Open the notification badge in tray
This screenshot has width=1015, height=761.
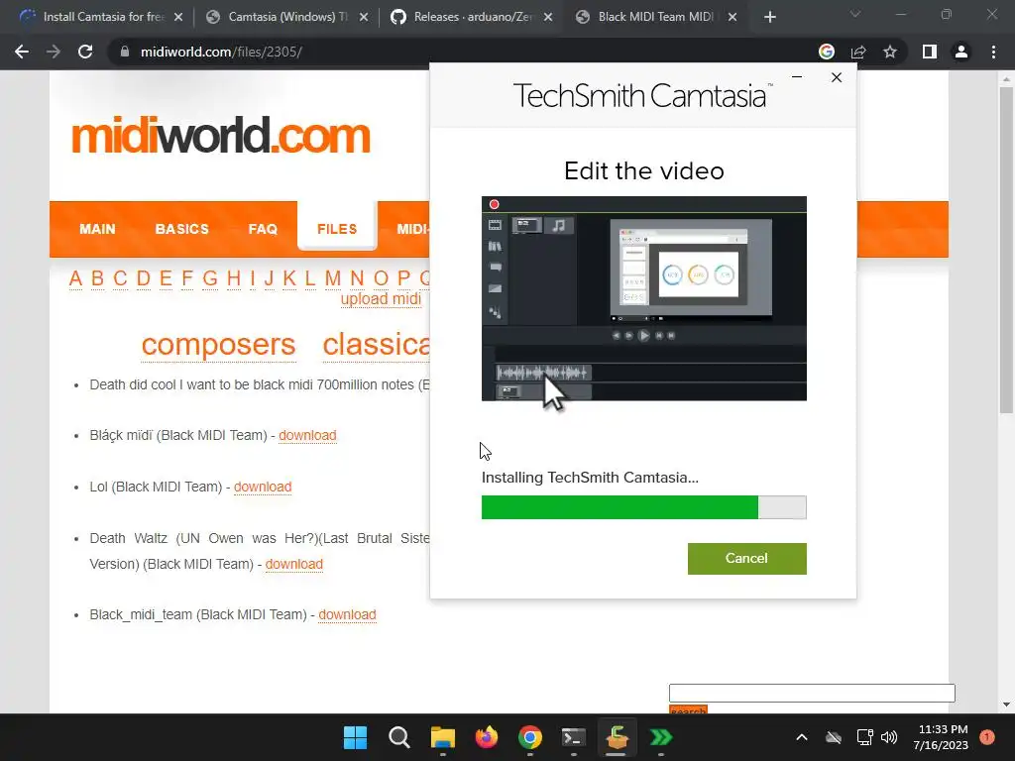tap(987, 737)
